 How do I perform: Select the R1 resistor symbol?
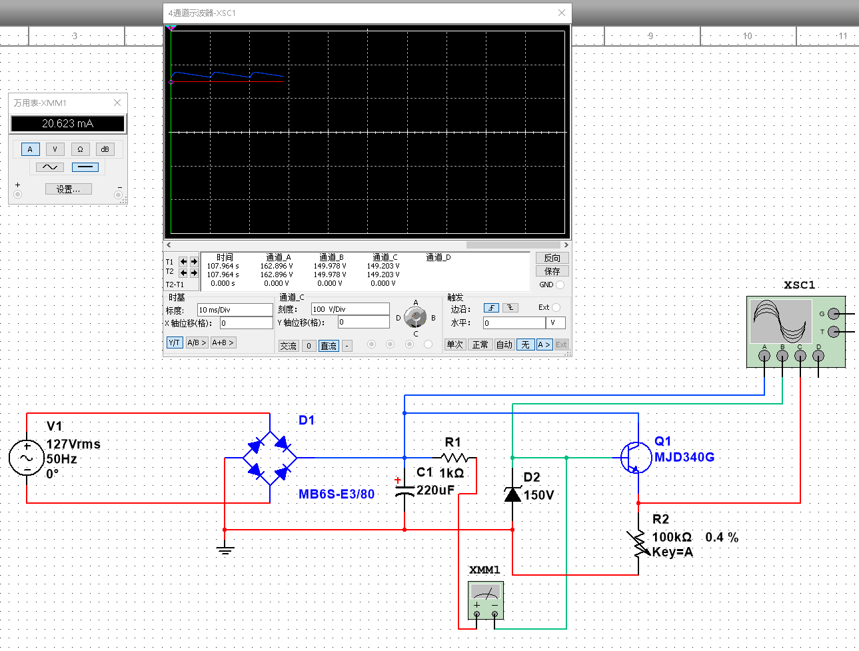point(455,458)
